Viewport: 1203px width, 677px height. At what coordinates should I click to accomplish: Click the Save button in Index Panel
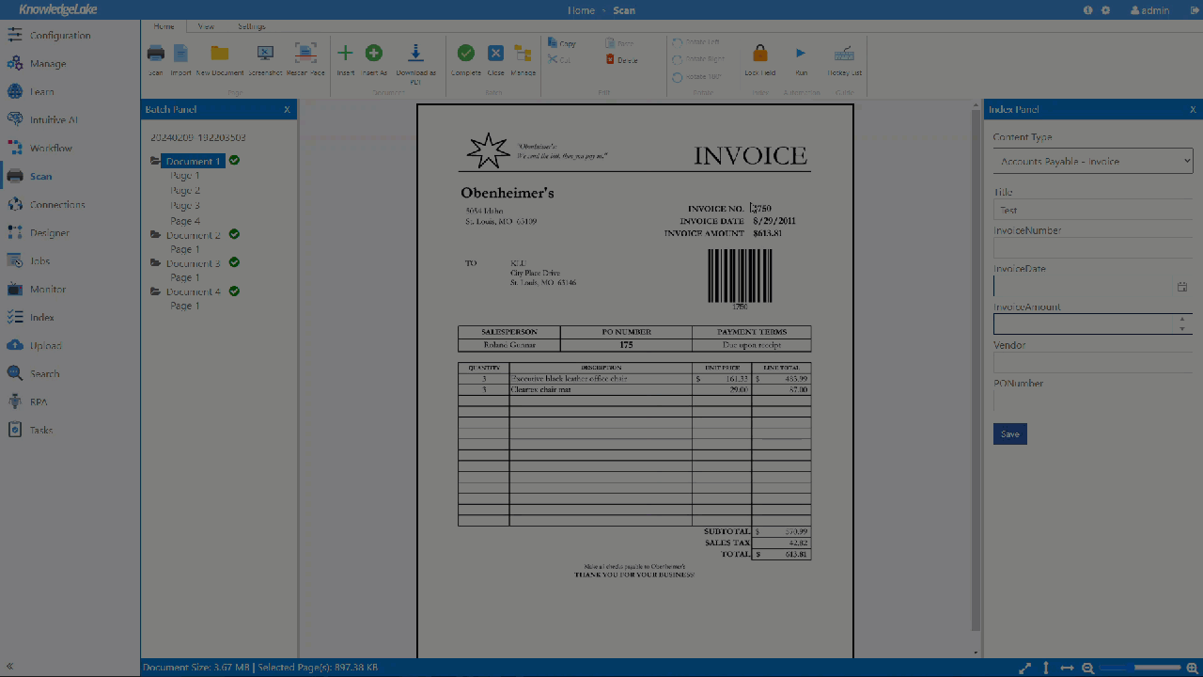1010,433
